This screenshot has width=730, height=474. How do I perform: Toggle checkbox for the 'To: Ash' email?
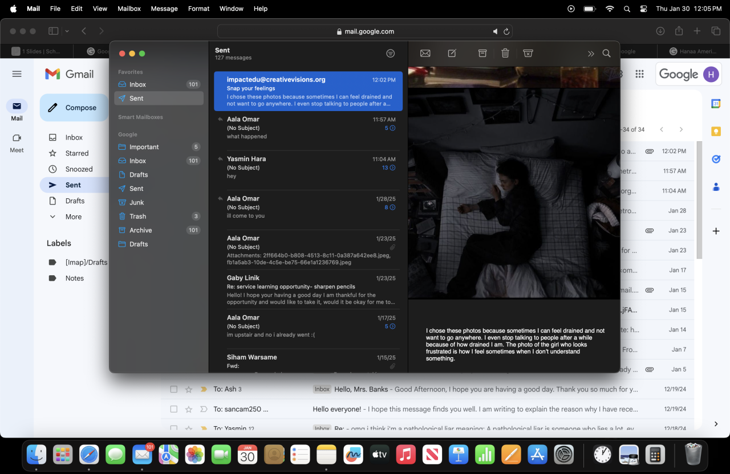pyautogui.click(x=174, y=389)
